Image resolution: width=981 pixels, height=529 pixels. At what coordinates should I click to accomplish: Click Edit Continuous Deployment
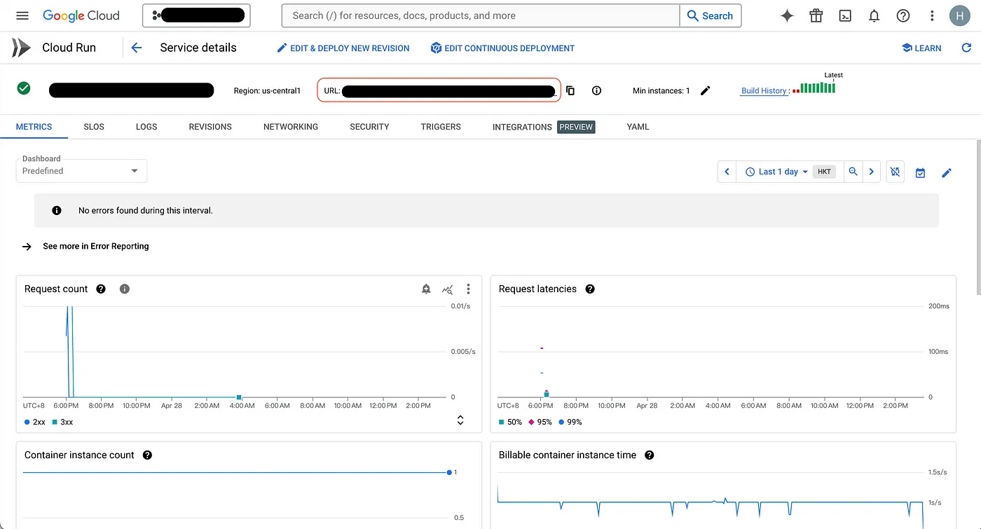(x=502, y=48)
